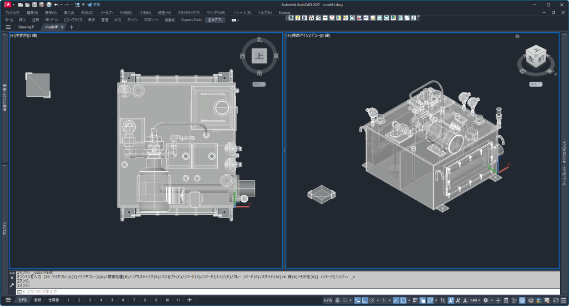Toggle dynamic input in status bar

click(x=357, y=300)
